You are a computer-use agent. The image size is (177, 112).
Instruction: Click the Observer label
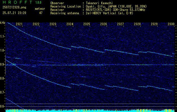point(57,3)
